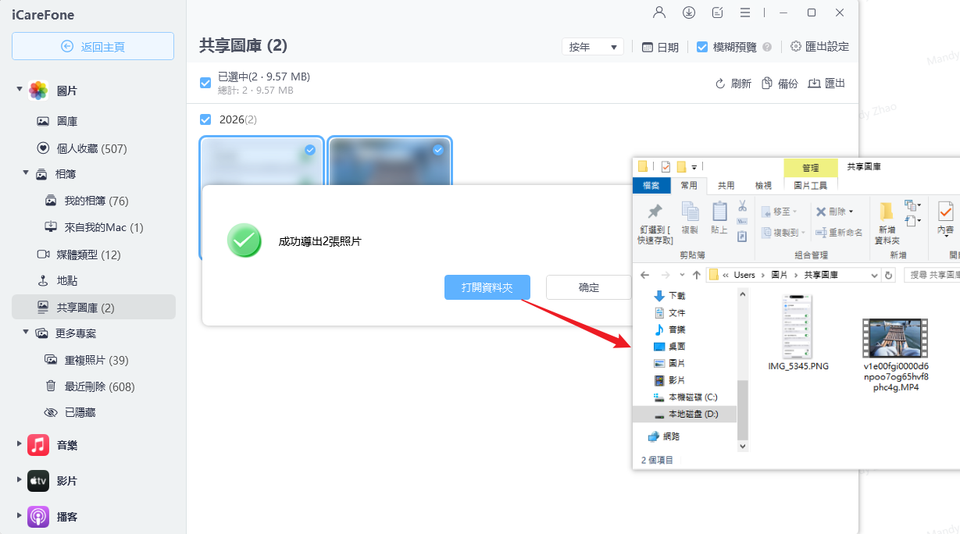Viewport: 960px width, 534px height.
Task: Deselect the 2026 group checkbox
Action: (205, 119)
